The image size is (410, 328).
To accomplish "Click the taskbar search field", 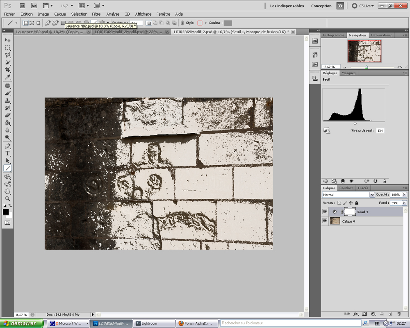I will [x=291, y=323].
